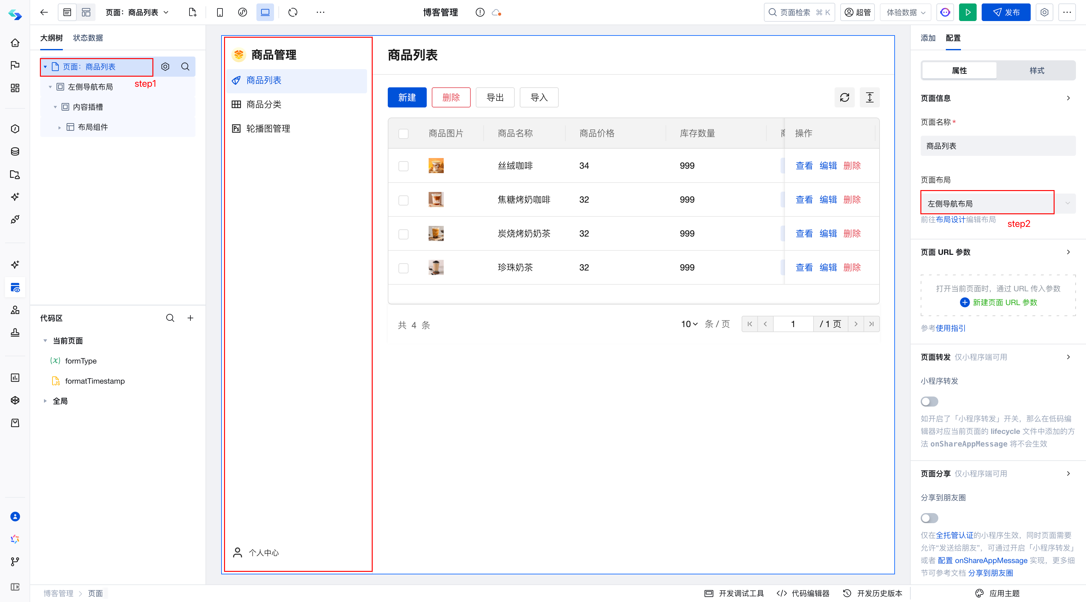
Task: Open the three-dot more menu near refresh
Action: (x=321, y=12)
